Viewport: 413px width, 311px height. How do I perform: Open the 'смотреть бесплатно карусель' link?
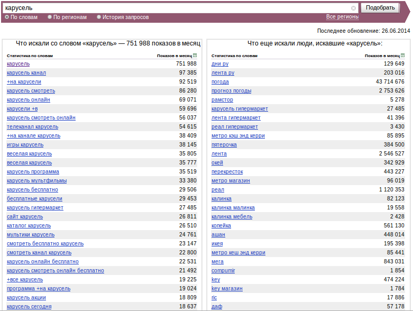pyautogui.click(x=45, y=243)
